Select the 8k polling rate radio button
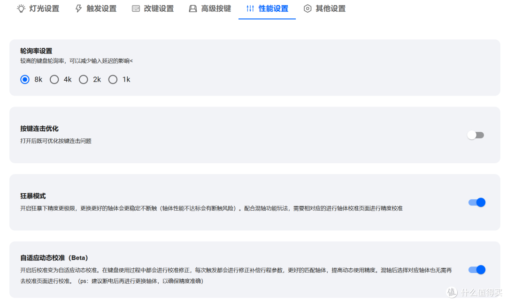The height and width of the screenshot is (303, 507). click(25, 79)
